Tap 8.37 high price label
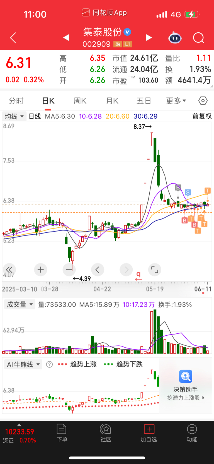 click(x=143, y=127)
